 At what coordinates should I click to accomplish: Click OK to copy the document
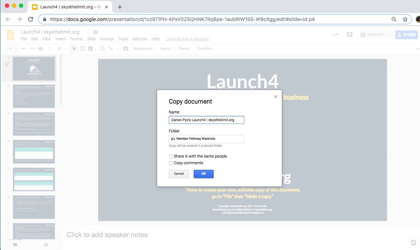pos(203,174)
